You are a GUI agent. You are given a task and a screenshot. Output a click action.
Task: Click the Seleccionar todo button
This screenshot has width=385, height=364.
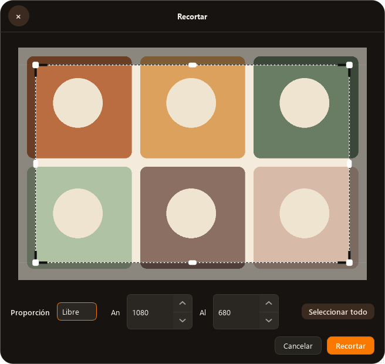338,312
